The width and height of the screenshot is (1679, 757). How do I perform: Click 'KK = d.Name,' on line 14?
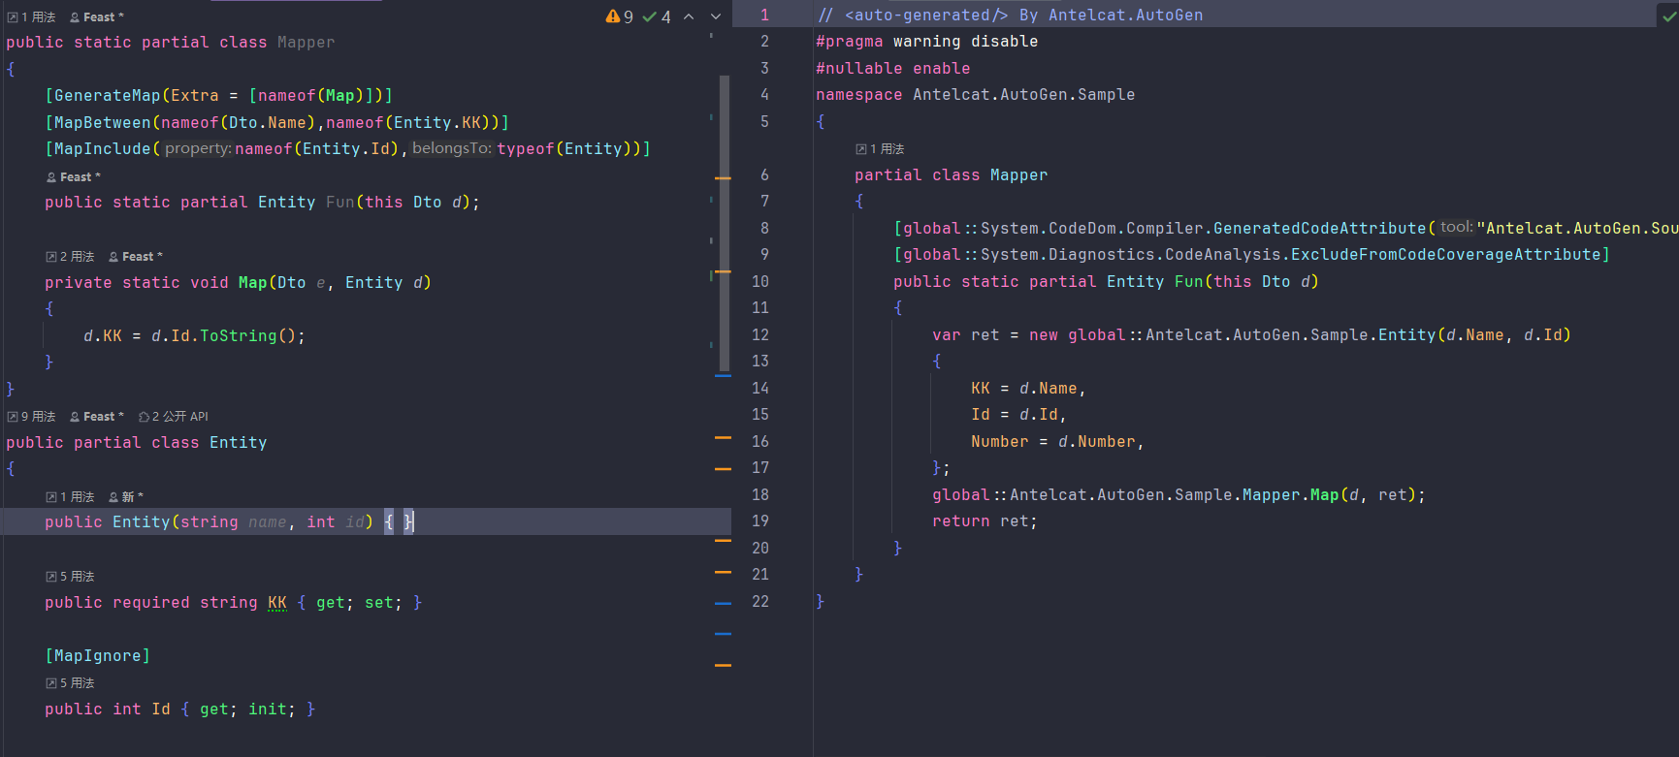pos(1028,388)
